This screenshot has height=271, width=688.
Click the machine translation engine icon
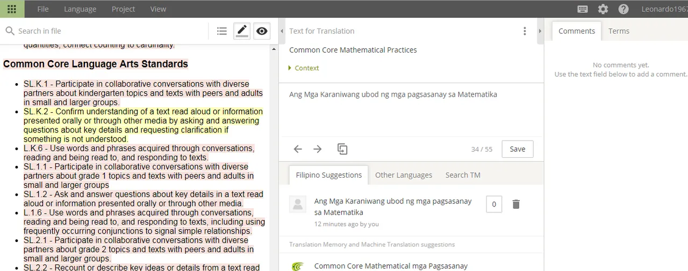point(298,266)
